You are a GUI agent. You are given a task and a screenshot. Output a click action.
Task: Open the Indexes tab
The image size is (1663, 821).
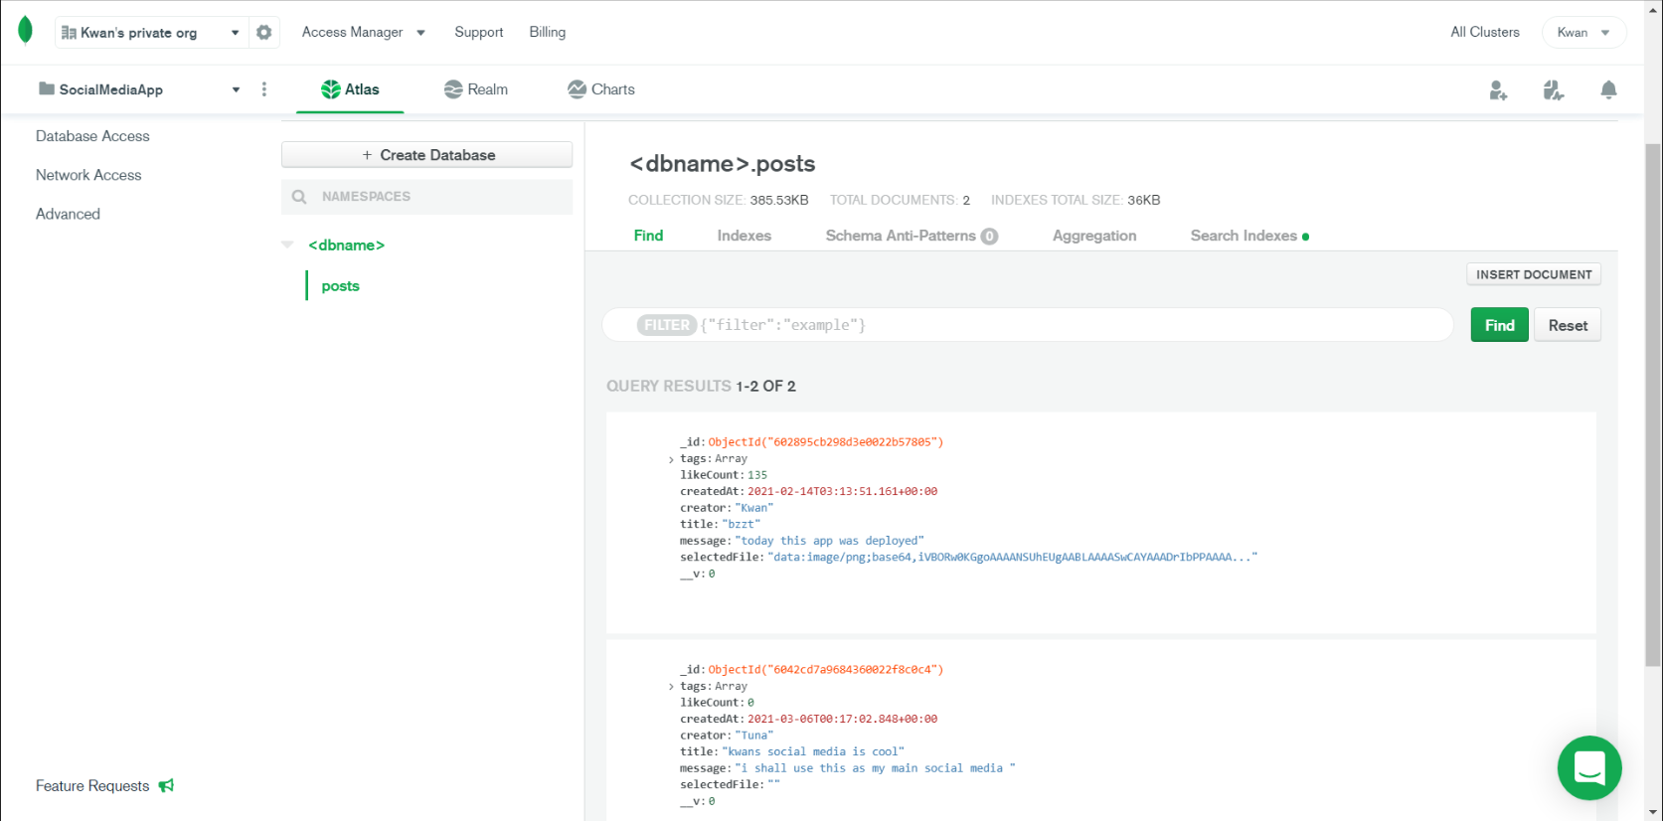click(x=745, y=236)
